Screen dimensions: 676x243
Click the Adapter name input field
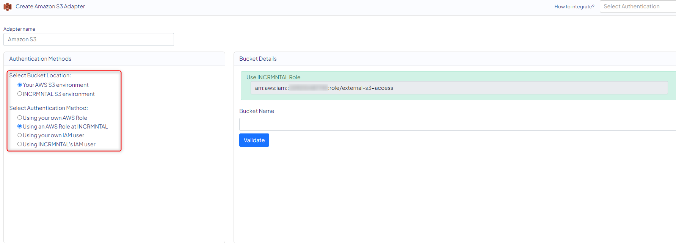pos(89,39)
